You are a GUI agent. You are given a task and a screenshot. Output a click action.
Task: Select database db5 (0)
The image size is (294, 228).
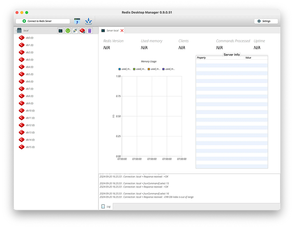(x=30, y=74)
